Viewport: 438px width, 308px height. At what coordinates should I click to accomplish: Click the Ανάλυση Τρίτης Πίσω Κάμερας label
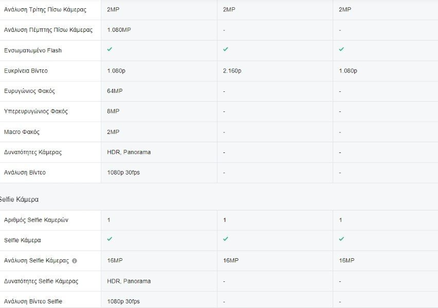pyautogui.click(x=45, y=9)
